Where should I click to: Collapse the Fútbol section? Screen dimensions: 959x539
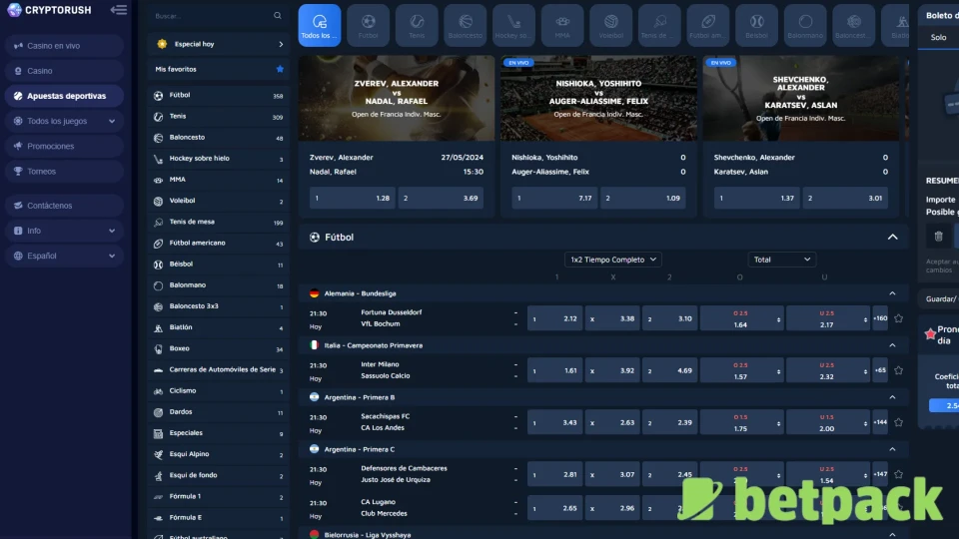893,238
